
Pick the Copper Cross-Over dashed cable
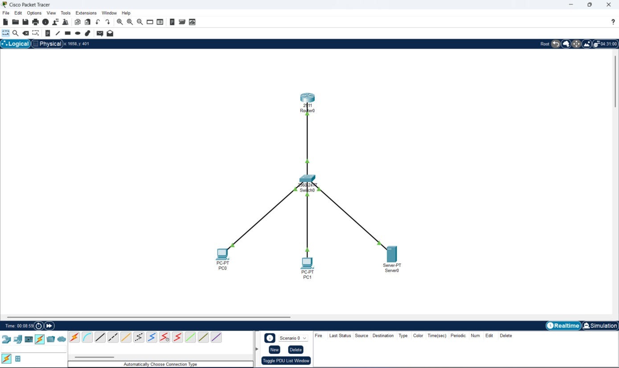pos(113,337)
